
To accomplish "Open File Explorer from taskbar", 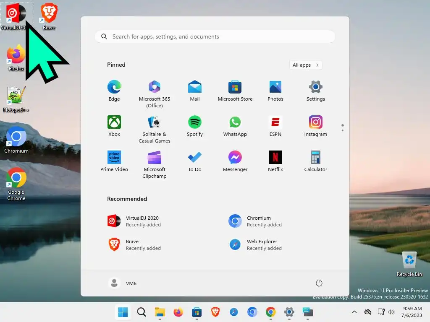I will 160,312.
